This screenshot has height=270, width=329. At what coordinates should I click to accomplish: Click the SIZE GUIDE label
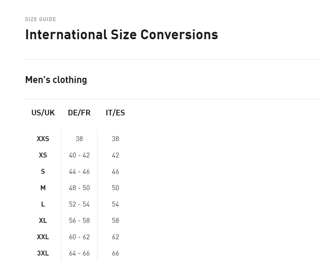pos(40,19)
